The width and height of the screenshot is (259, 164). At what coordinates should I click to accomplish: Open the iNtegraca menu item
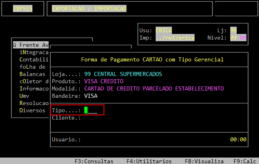point(34,53)
